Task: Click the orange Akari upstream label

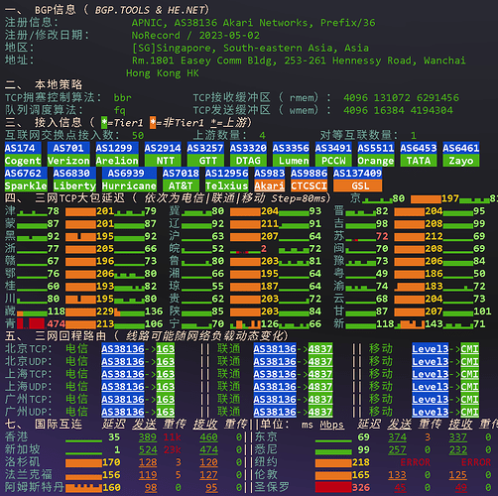Action: (270, 186)
